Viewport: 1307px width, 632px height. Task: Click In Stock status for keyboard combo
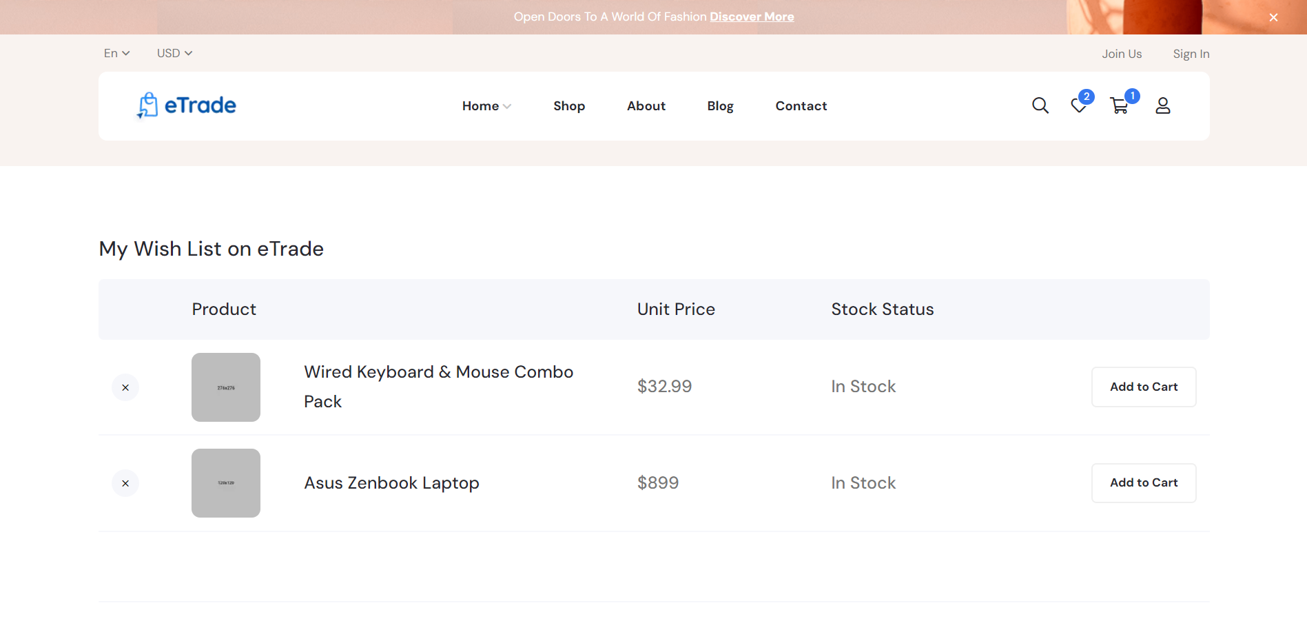click(x=863, y=387)
